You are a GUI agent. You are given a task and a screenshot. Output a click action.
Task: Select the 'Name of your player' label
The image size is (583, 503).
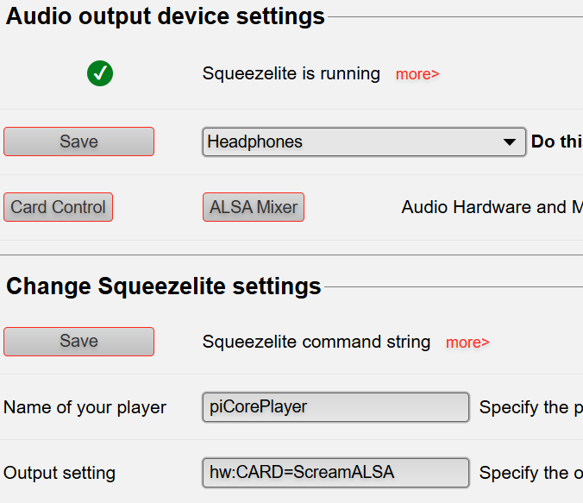click(85, 407)
